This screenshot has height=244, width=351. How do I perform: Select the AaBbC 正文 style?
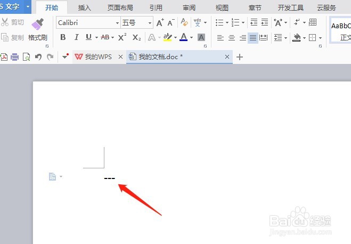click(x=340, y=30)
